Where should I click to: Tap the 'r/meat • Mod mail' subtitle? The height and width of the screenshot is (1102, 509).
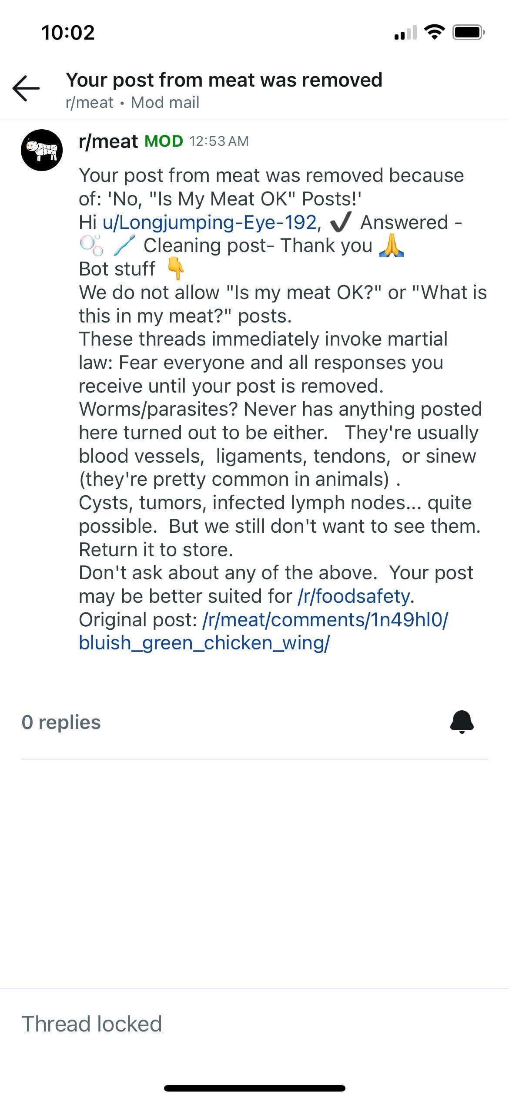coord(132,103)
